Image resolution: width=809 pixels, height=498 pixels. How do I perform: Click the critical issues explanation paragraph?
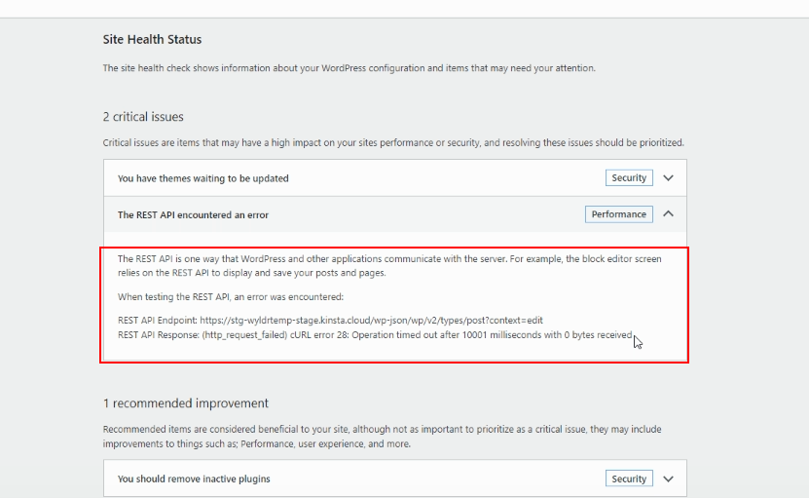coord(393,142)
